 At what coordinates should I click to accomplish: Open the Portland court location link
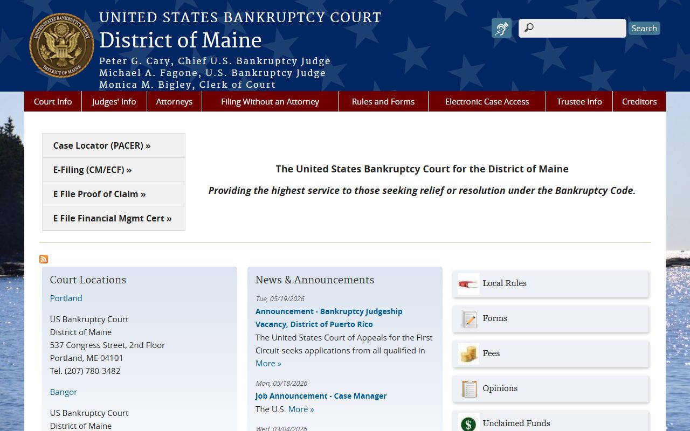pyautogui.click(x=66, y=298)
